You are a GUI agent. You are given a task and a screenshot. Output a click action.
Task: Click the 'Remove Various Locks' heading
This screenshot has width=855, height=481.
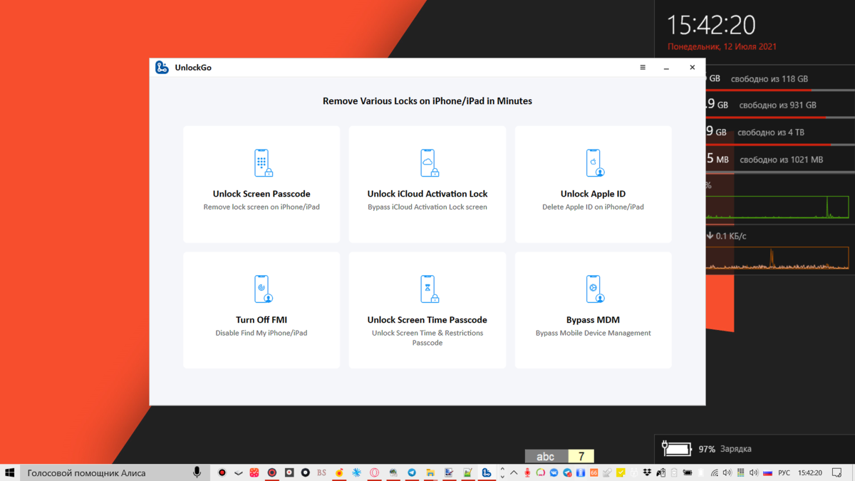point(427,101)
